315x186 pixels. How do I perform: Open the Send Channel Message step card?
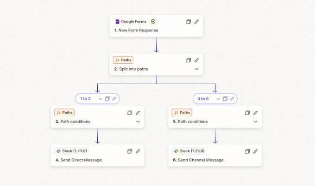tap(215, 156)
